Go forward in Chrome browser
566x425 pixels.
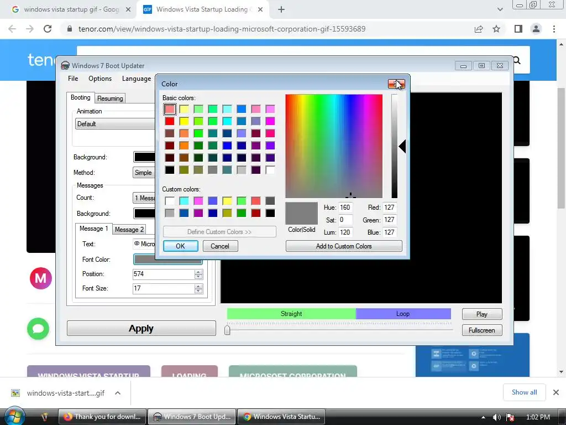coord(30,29)
